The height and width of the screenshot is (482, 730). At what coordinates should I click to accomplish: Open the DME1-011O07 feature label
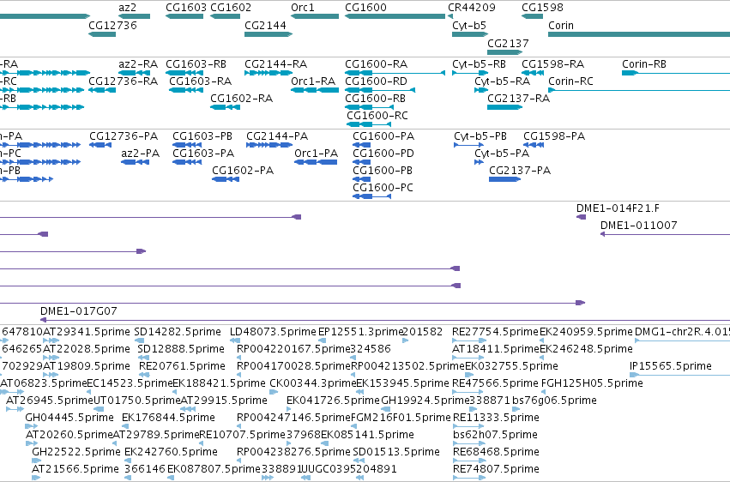[x=639, y=226]
